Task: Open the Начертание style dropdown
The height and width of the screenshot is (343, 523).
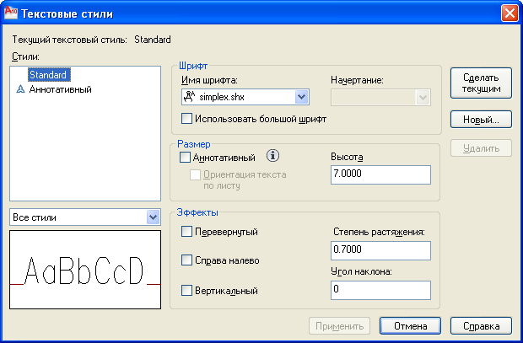Action: (423, 97)
